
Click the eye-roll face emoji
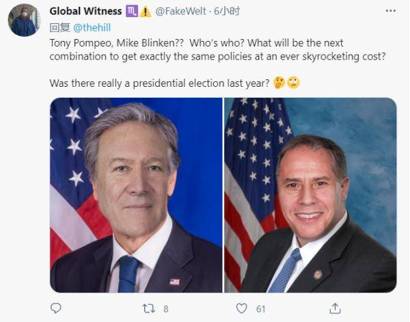(292, 83)
